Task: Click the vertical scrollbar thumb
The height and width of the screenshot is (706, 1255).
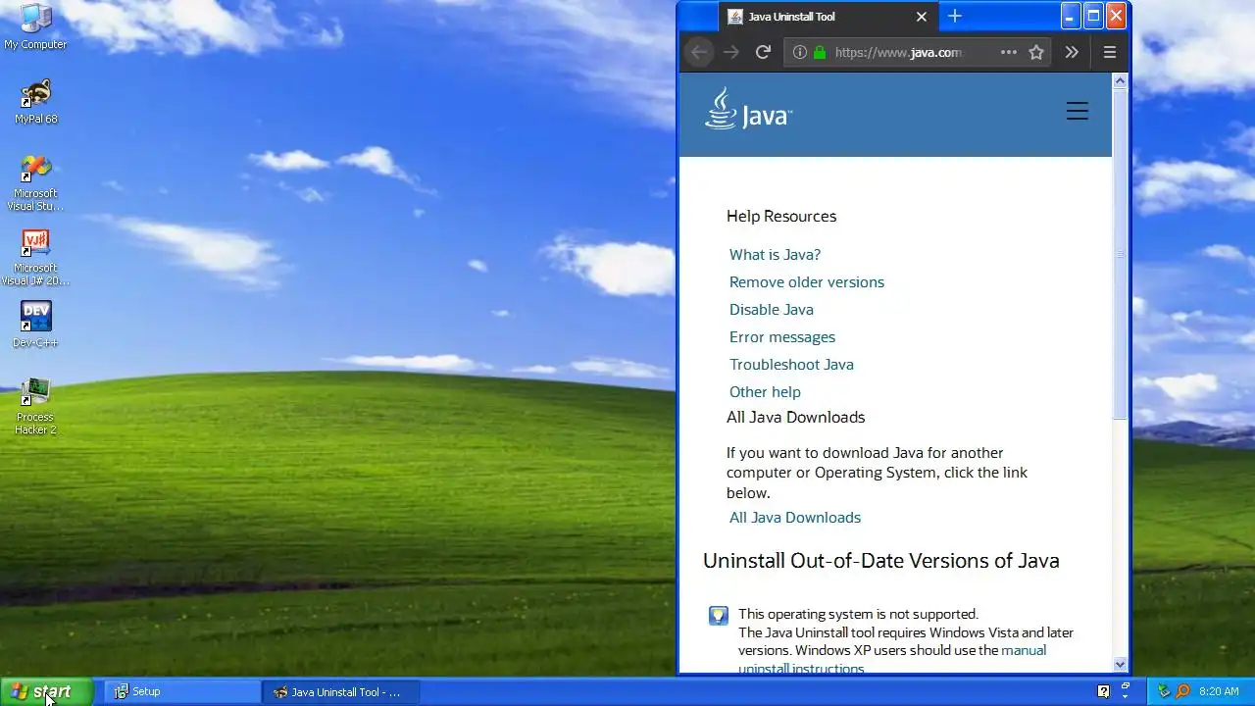Action: point(1121,255)
